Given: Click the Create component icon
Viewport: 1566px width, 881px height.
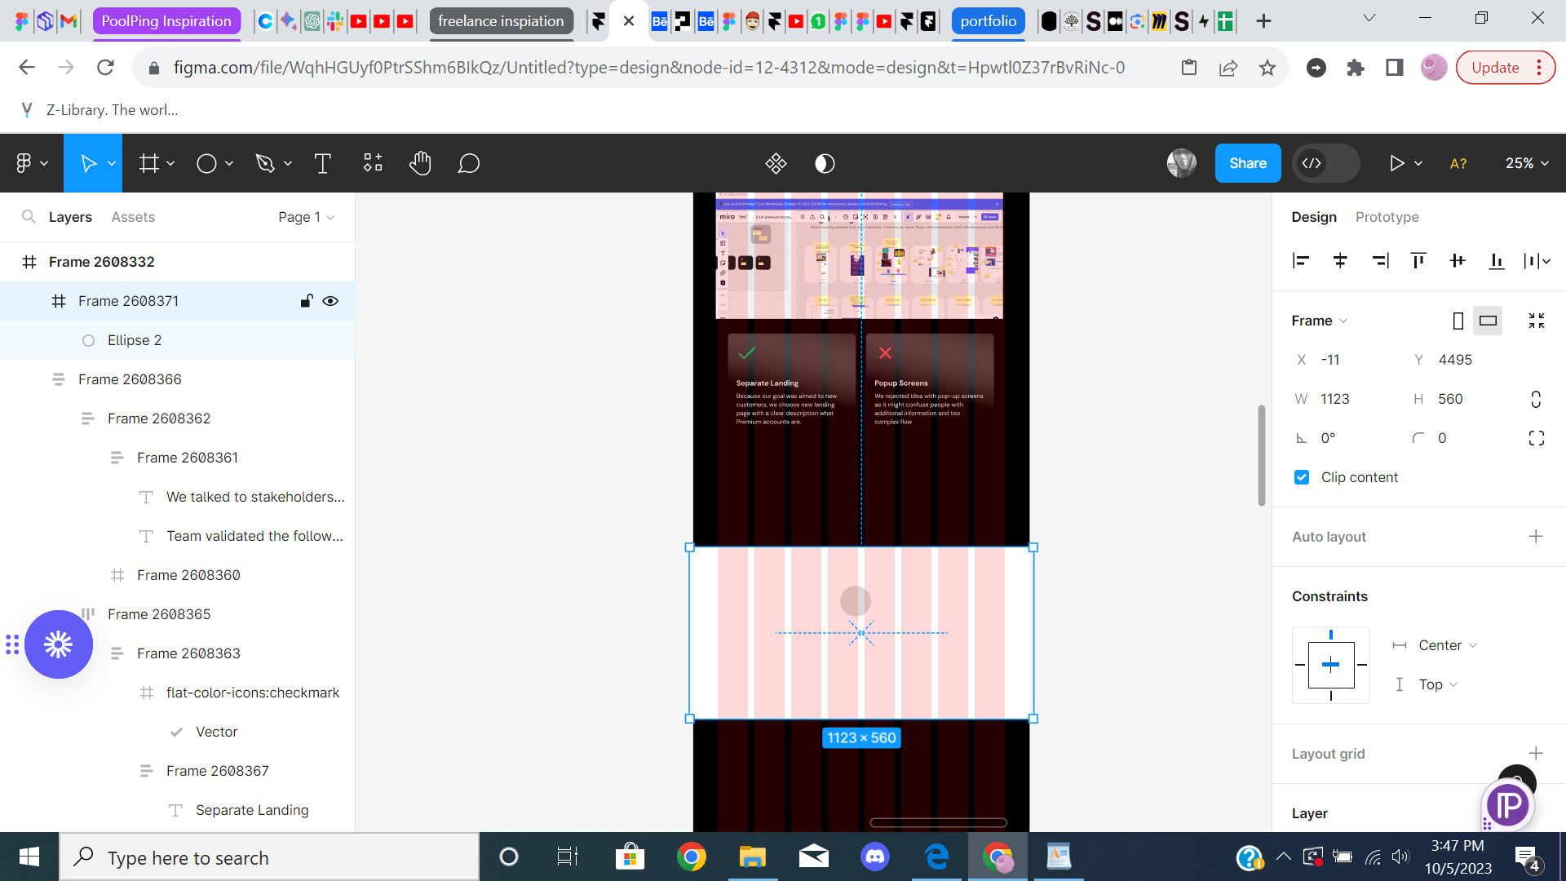Looking at the screenshot, I should point(776,164).
